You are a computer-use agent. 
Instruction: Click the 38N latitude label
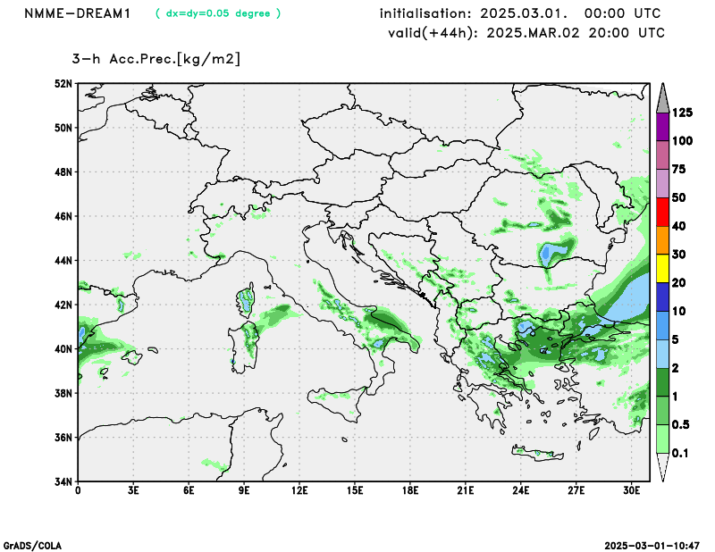pyautogui.click(x=63, y=393)
